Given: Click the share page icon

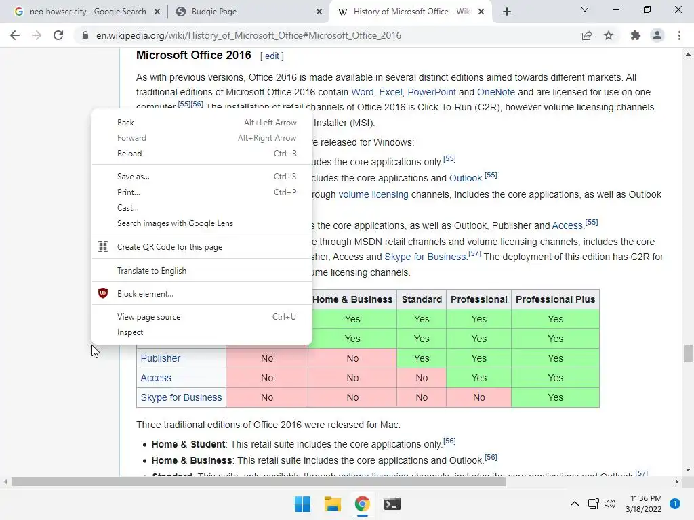Looking at the screenshot, I should coord(587,35).
